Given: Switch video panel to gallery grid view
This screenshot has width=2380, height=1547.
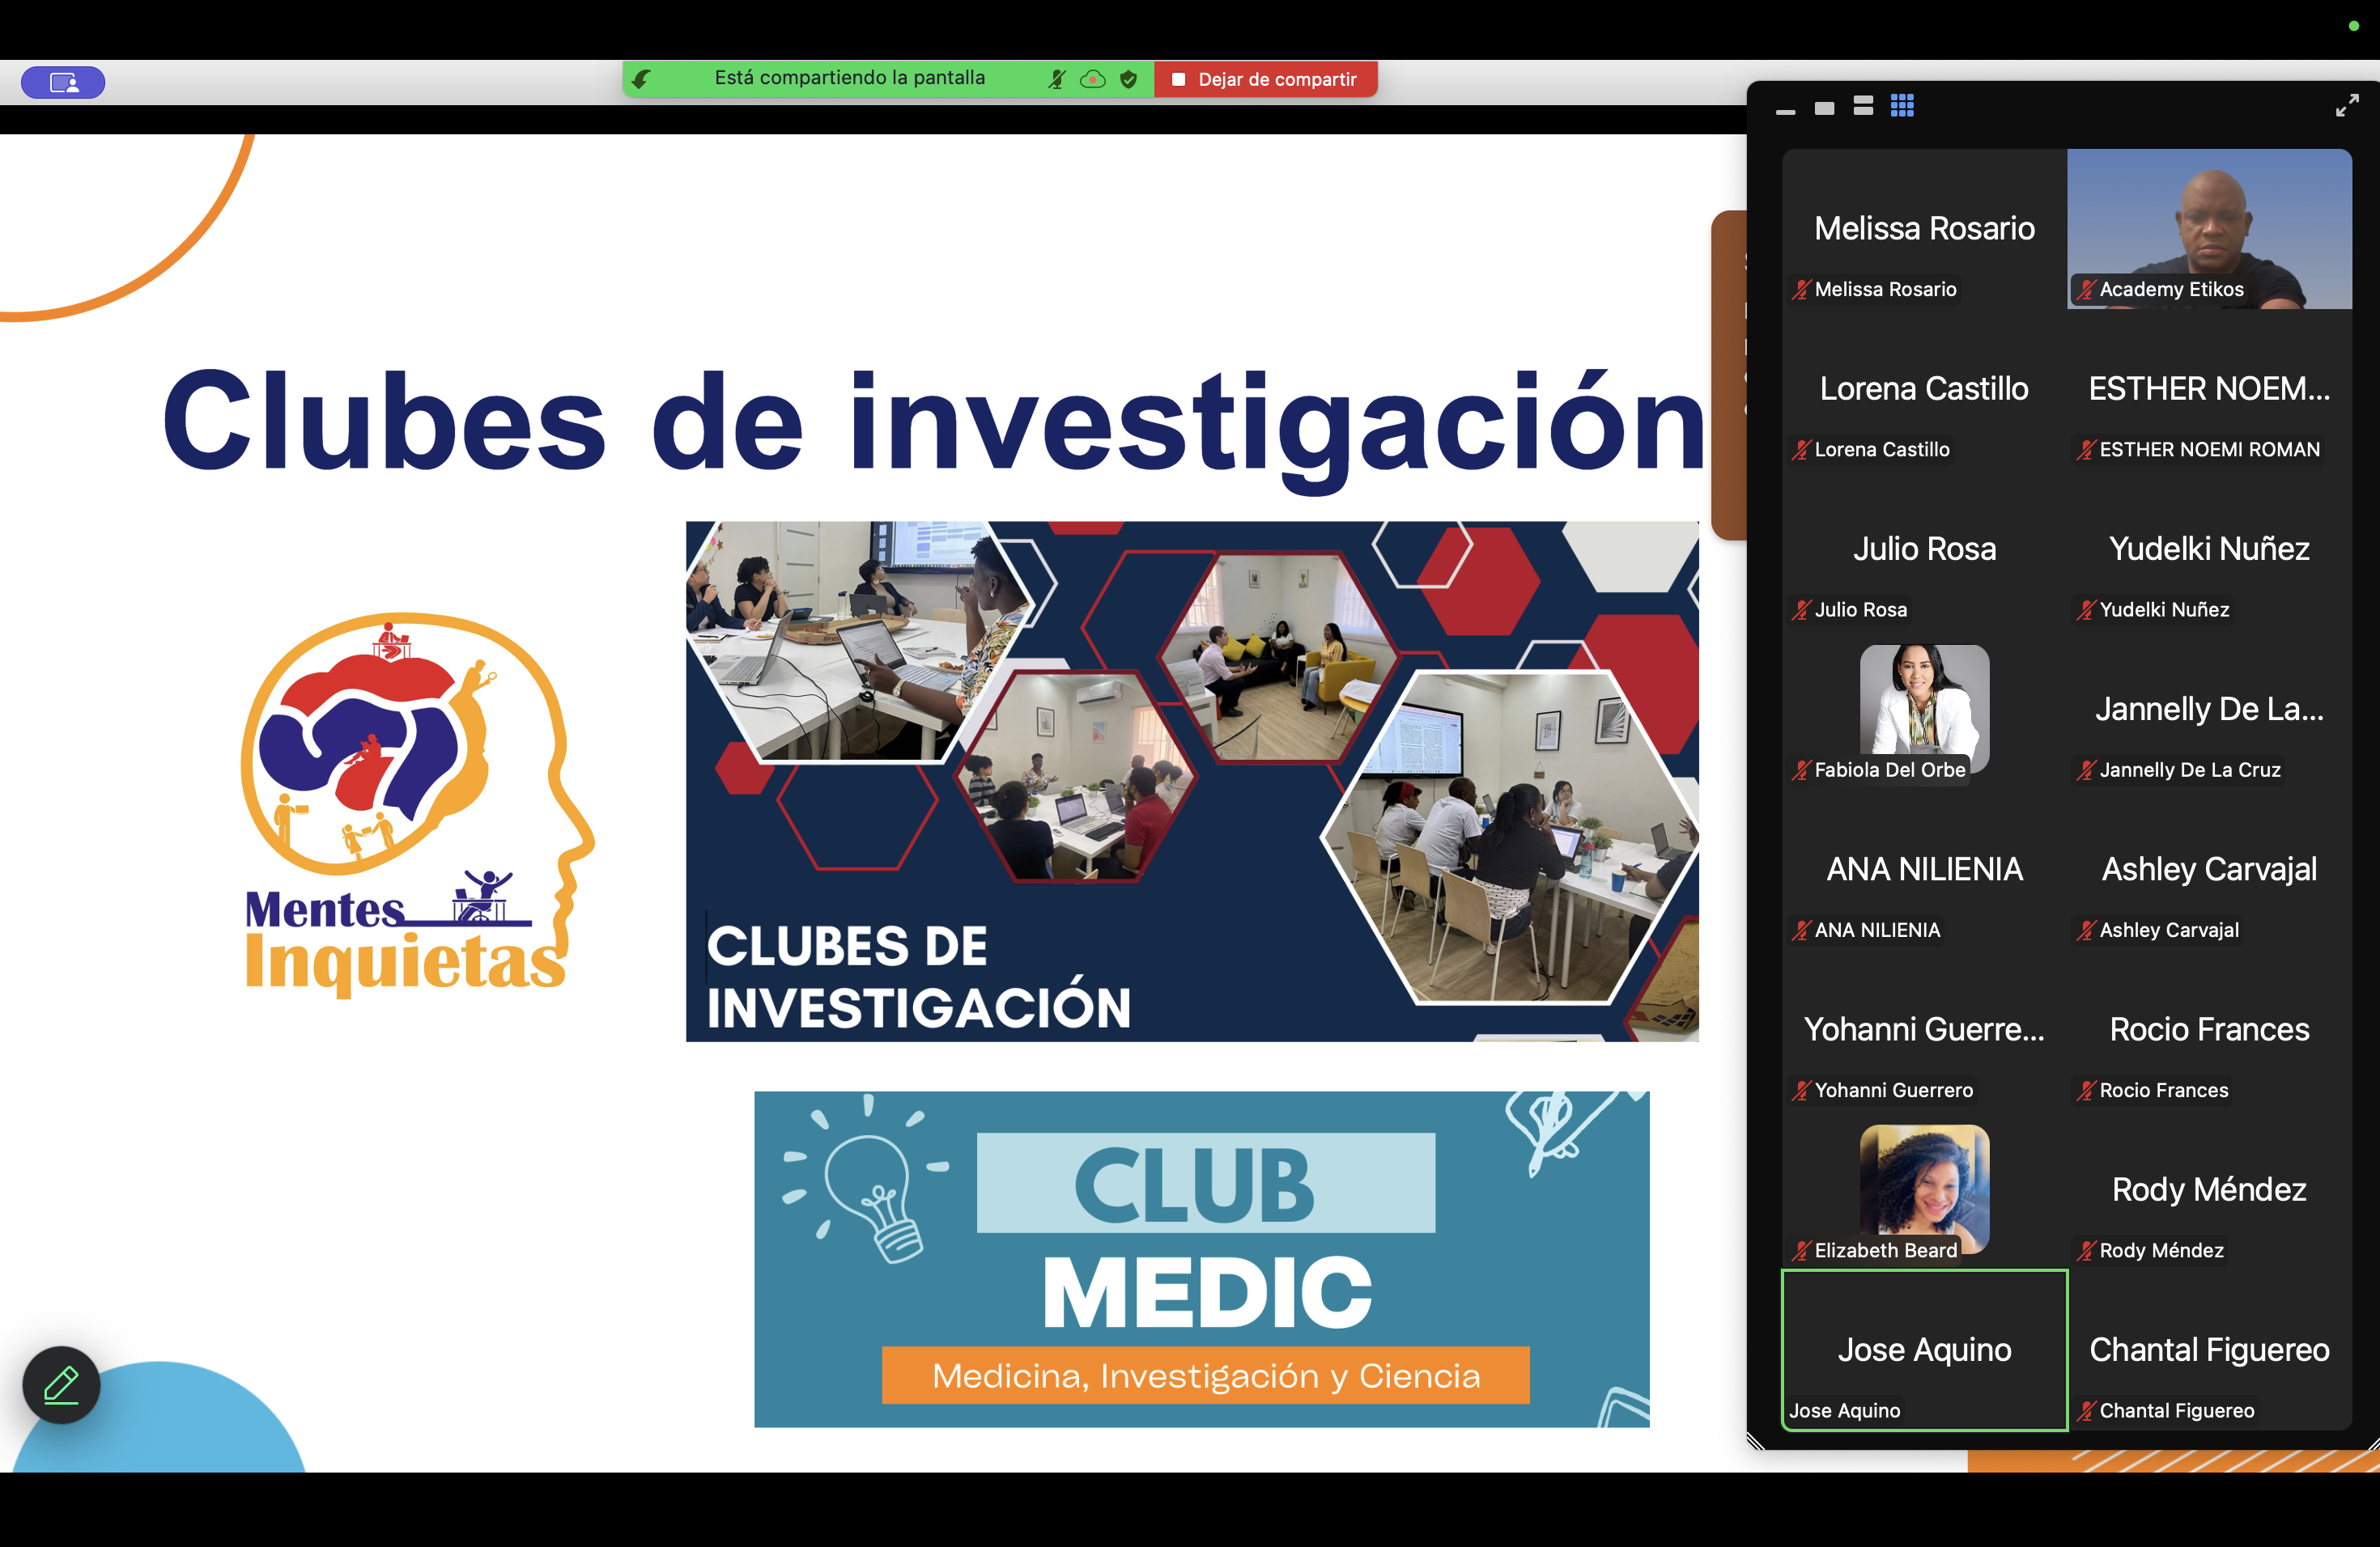Looking at the screenshot, I should click(1902, 106).
